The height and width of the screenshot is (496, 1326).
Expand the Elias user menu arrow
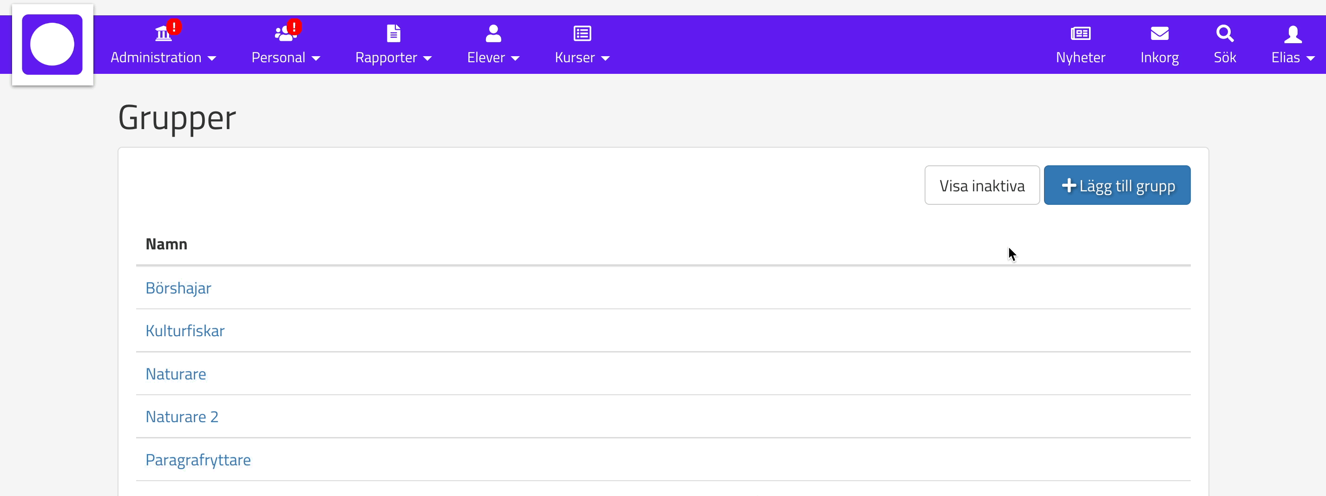coord(1311,59)
